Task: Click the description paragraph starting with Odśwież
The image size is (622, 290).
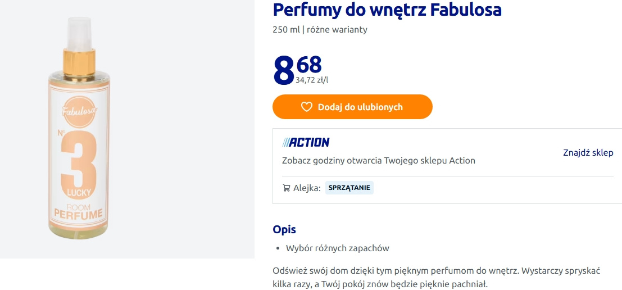Action: 436,277
